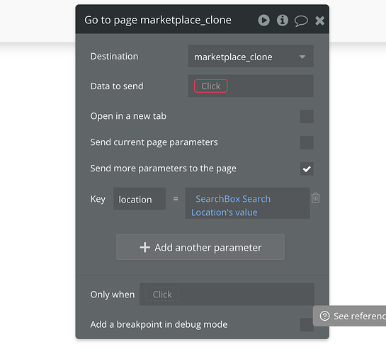Click the plus icon for another parameter
This screenshot has height=354, width=386.
(x=145, y=248)
